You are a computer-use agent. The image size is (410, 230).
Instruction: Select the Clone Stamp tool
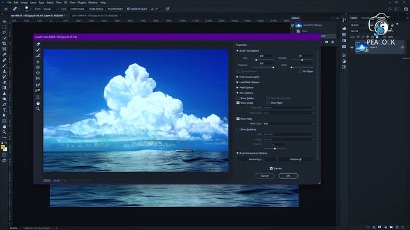[x=4, y=71]
